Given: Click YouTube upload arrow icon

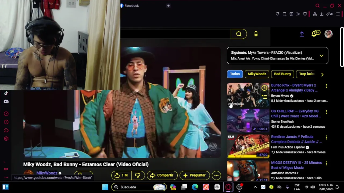Looking at the screenshot, I should (302, 34).
